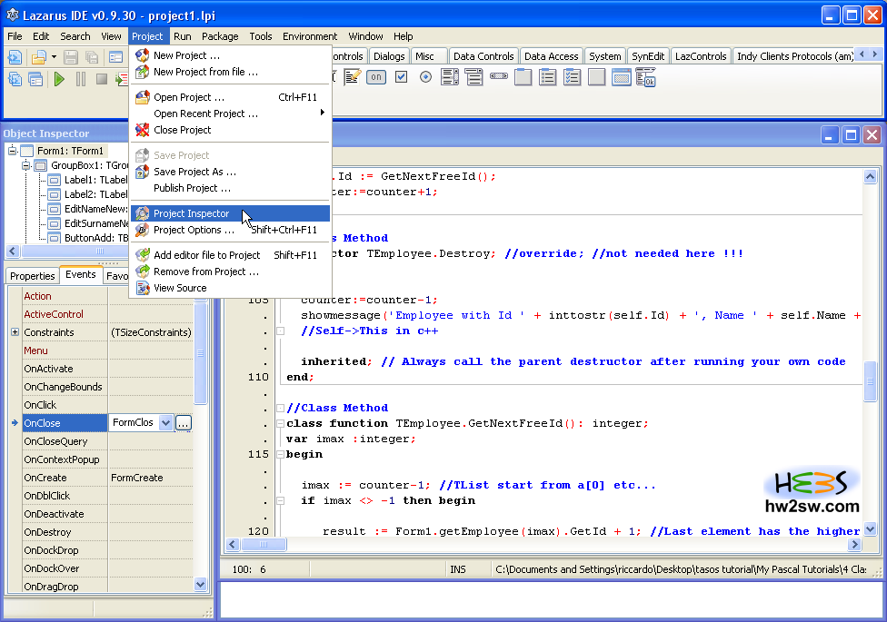Viewport: 887px width, 622px height.
Task: Run the project with the green play icon
Action: [x=59, y=79]
